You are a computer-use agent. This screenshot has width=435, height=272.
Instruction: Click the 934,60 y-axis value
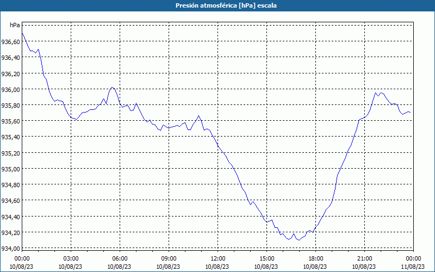click(x=10, y=201)
